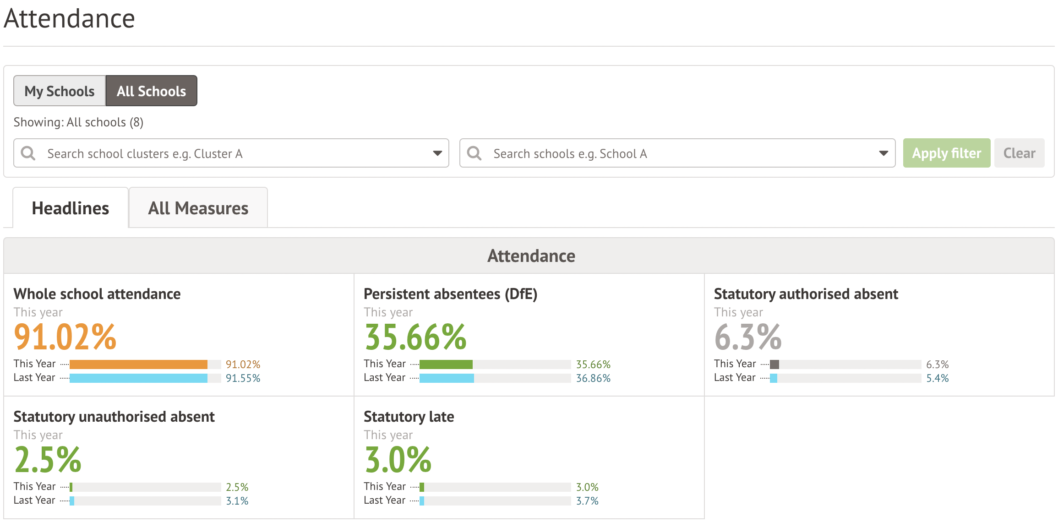The image size is (1058, 522).
Task: Click the large 35.66% persistent absentees figure
Action: [415, 337]
